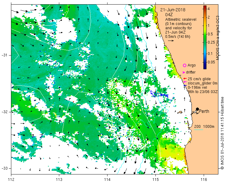
Task: Click the colorbar tick label '0.5'
Action: click(x=210, y=34)
